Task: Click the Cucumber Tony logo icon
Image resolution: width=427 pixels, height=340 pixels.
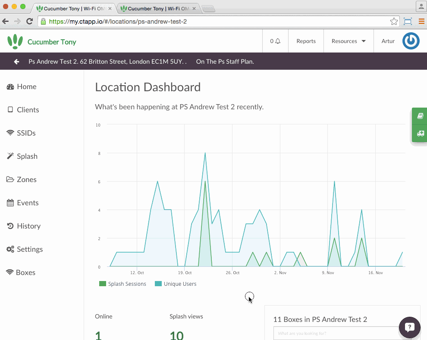Action: pos(15,41)
